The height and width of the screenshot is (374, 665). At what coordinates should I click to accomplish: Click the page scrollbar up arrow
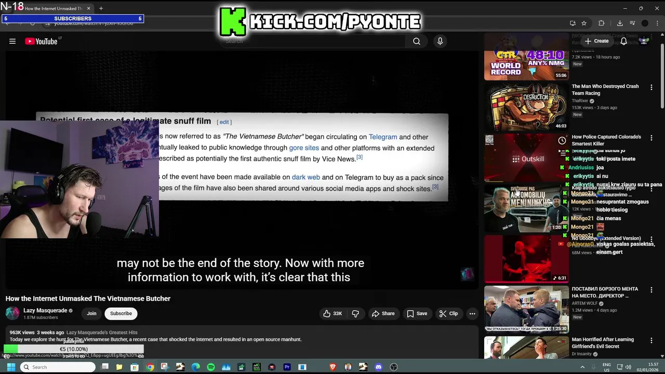pos(662,35)
